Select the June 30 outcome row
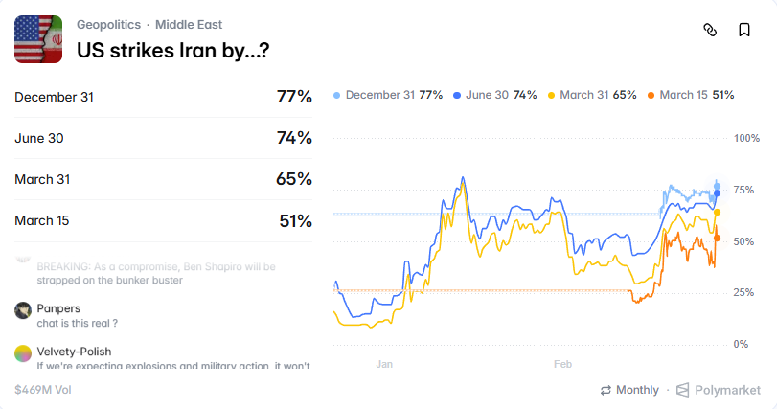777x409 pixels. [x=163, y=138]
